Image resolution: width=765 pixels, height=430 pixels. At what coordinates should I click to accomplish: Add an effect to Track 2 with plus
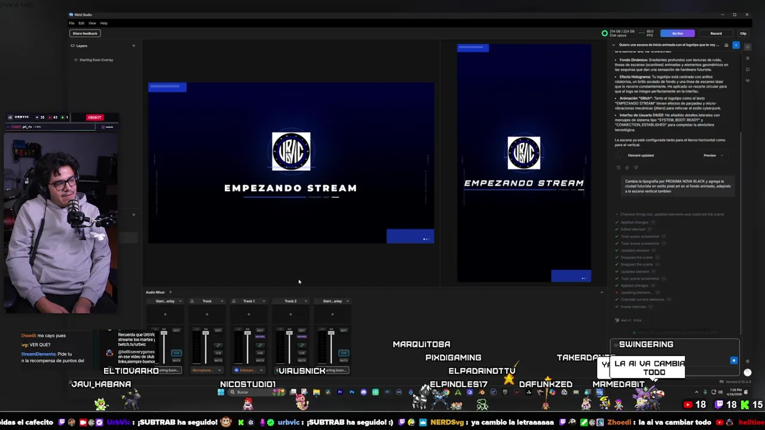[x=290, y=314]
